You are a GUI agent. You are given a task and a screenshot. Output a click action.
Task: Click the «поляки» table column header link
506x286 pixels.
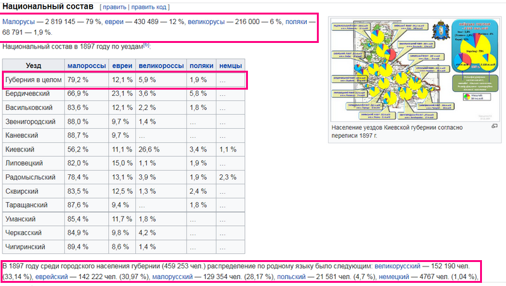pyautogui.click(x=201, y=66)
